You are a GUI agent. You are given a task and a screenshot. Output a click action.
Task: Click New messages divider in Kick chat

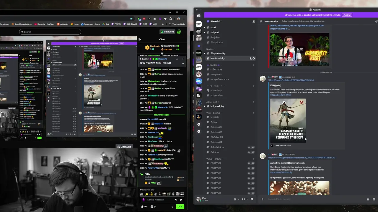point(162,115)
